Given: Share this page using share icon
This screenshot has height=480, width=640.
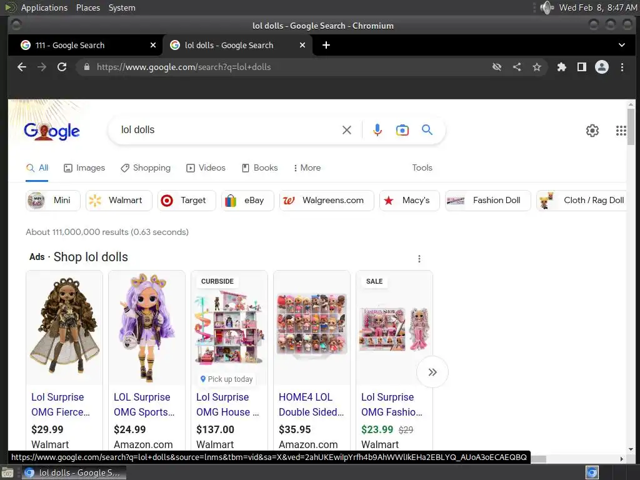Looking at the screenshot, I should point(517,67).
